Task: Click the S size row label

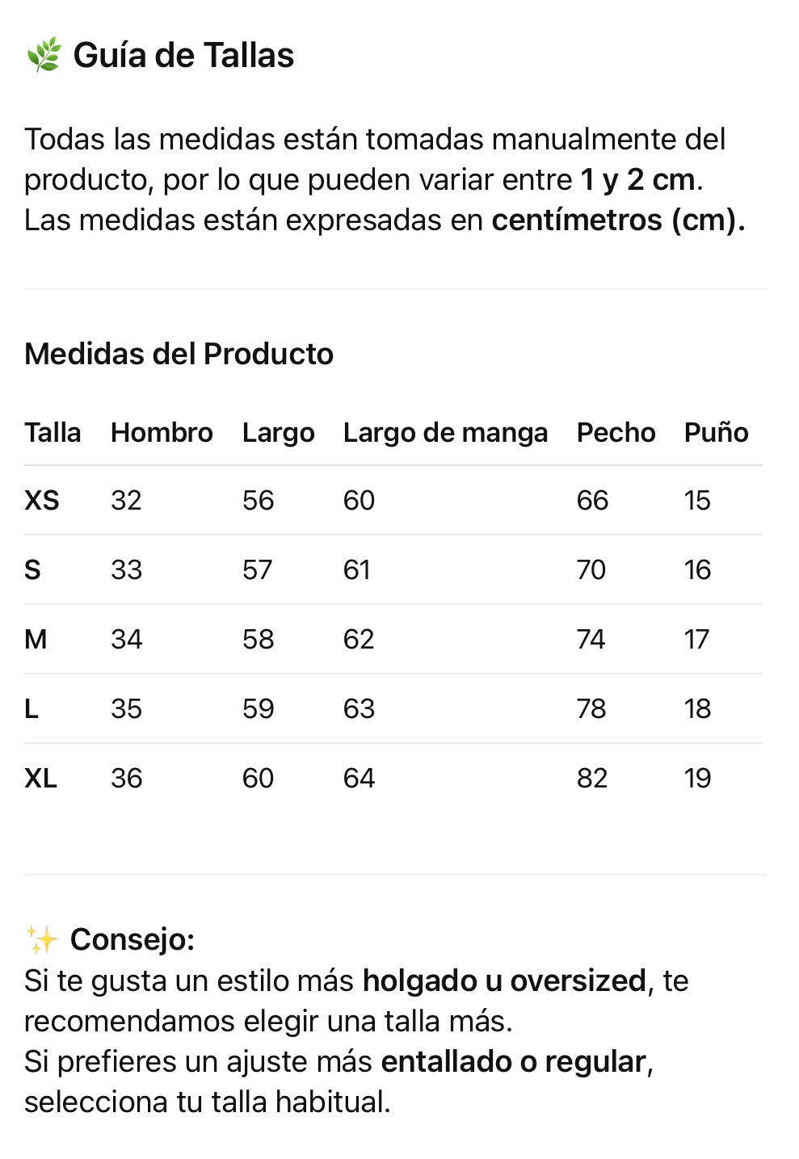Action: (32, 570)
